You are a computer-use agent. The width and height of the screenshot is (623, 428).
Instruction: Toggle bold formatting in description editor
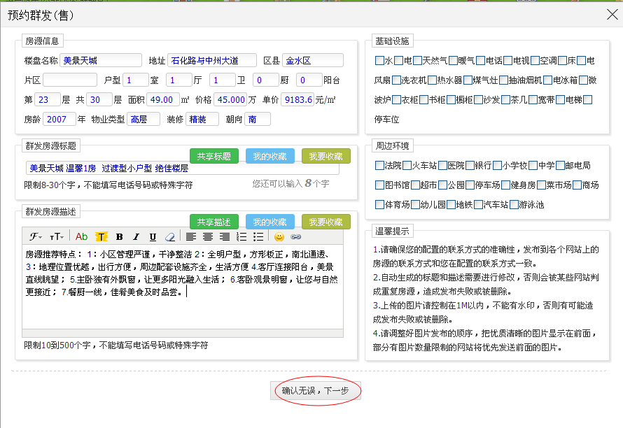click(119, 236)
